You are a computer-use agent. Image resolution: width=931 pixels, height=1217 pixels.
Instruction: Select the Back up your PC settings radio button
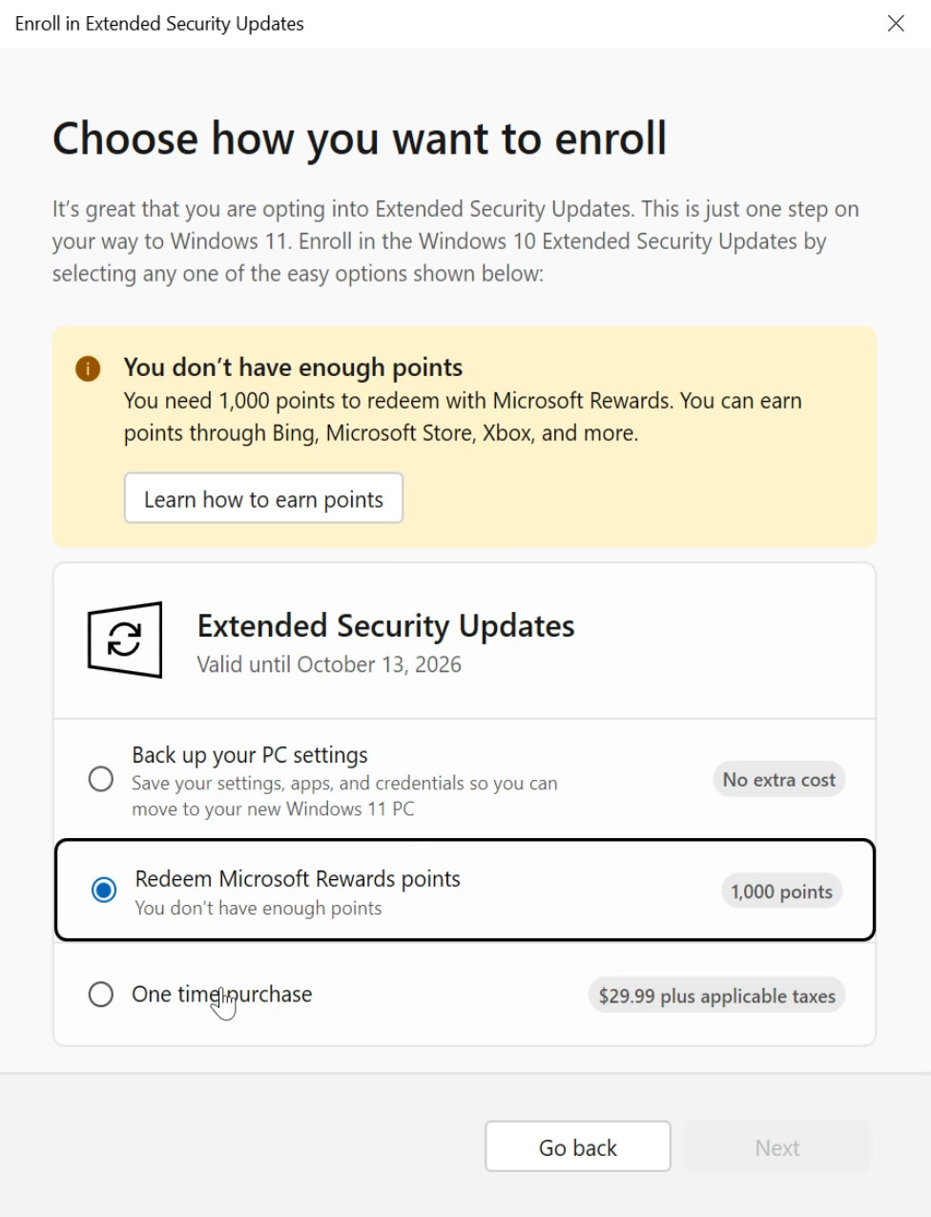click(101, 779)
